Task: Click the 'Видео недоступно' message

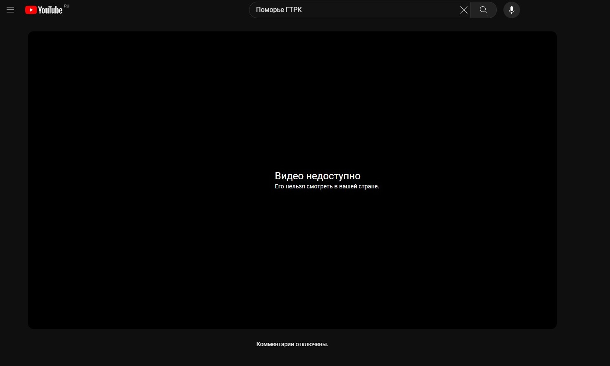Action: [318, 176]
